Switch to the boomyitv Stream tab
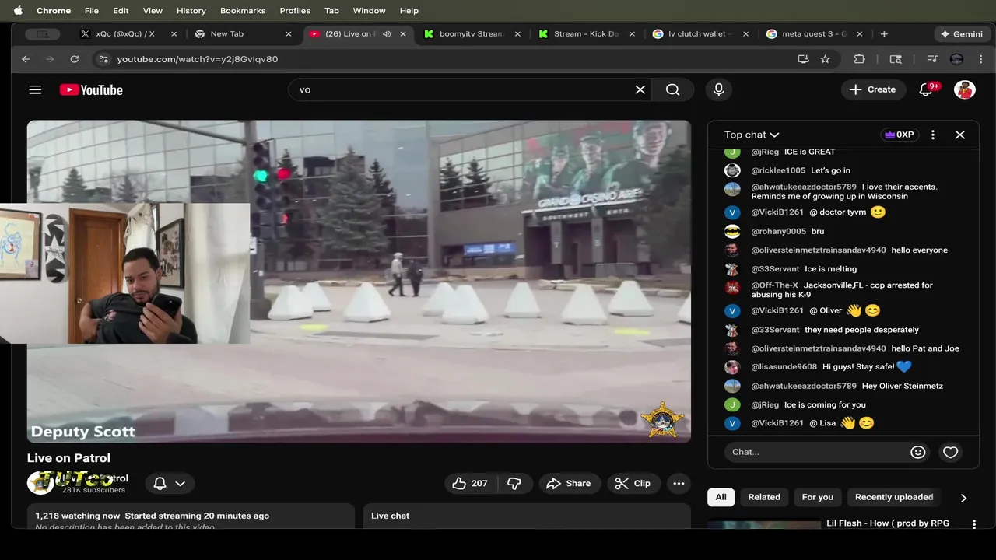The width and height of the screenshot is (996, 560). coord(472,34)
